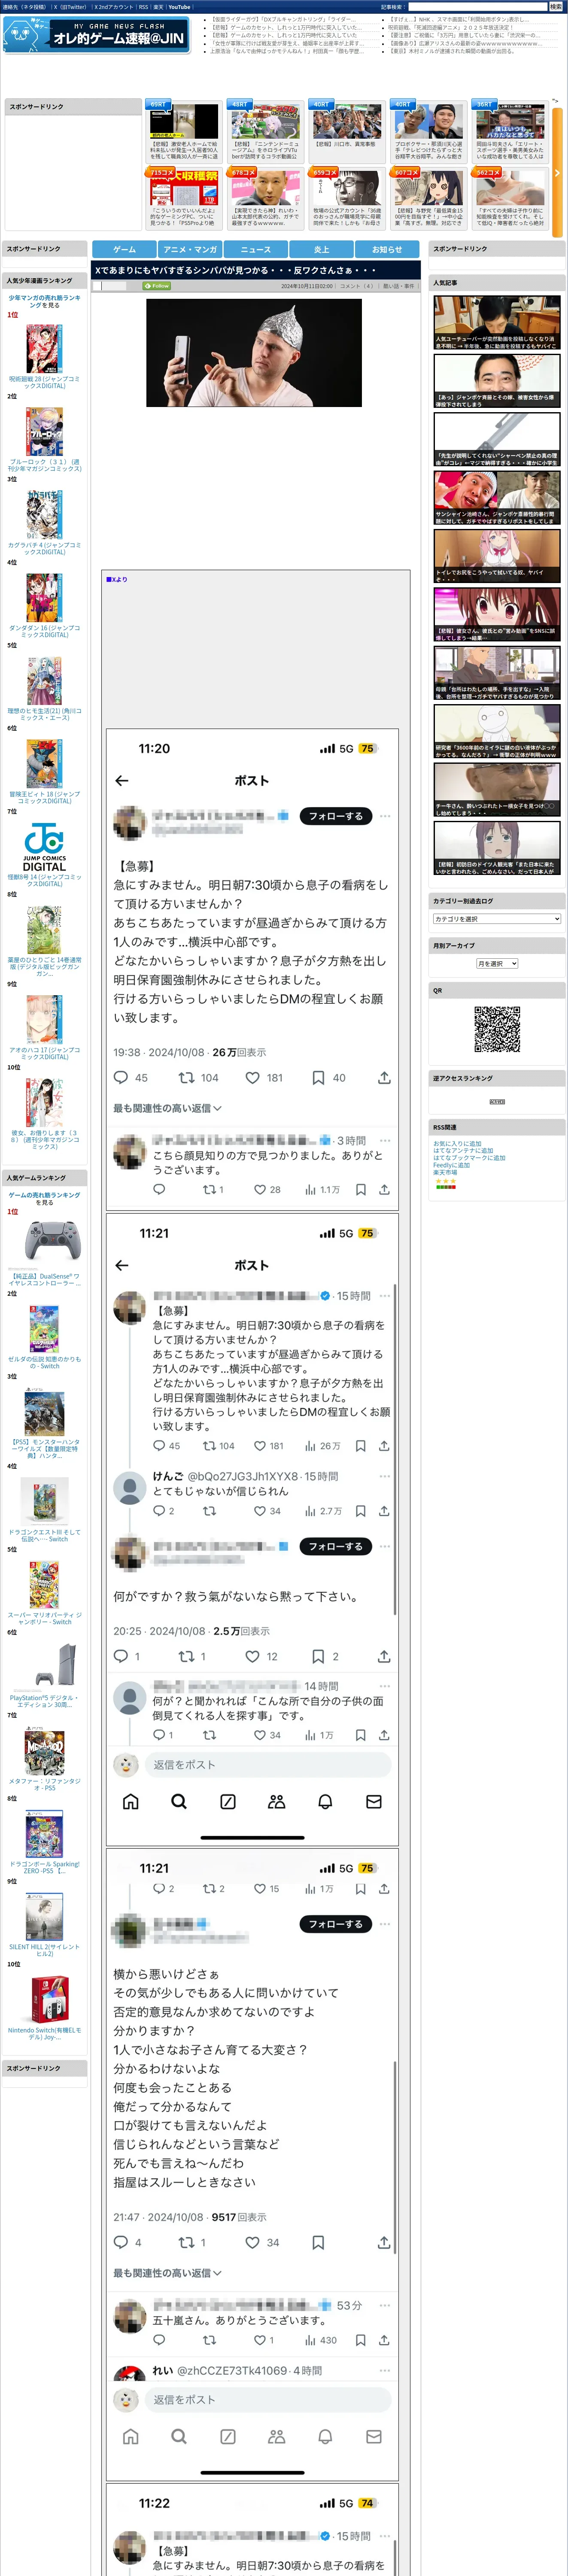Viewport: 568px width, 2576px height.
Task: Click the search magnifier in X bottom bar
Action: [179, 1801]
